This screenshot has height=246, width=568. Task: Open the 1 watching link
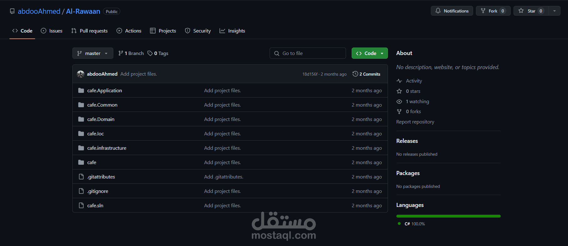(417, 101)
